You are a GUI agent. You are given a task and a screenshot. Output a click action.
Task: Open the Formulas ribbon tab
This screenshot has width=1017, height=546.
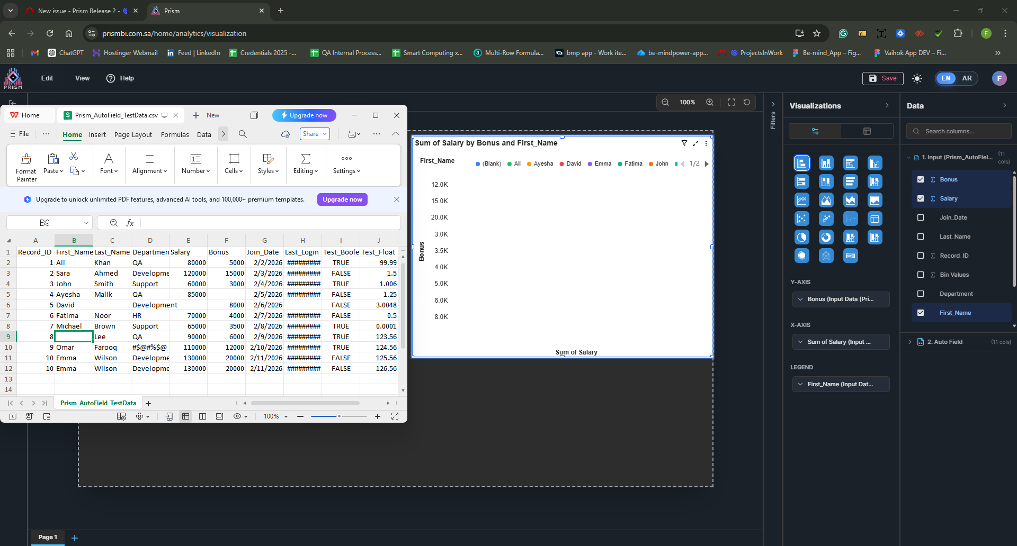[175, 135]
